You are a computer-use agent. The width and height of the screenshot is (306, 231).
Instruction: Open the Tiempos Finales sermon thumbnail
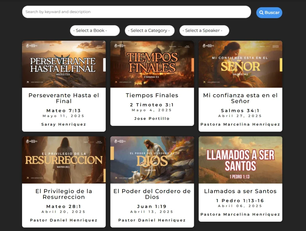click(x=152, y=64)
